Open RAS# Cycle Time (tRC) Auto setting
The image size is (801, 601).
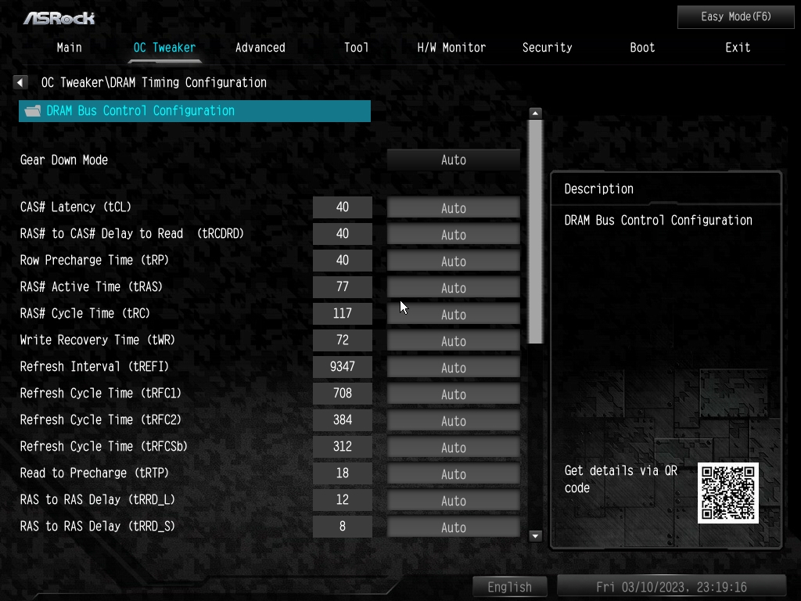pyautogui.click(x=454, y=315)
